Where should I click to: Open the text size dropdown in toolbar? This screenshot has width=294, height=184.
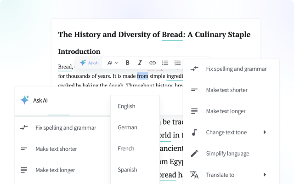(113, 63)
